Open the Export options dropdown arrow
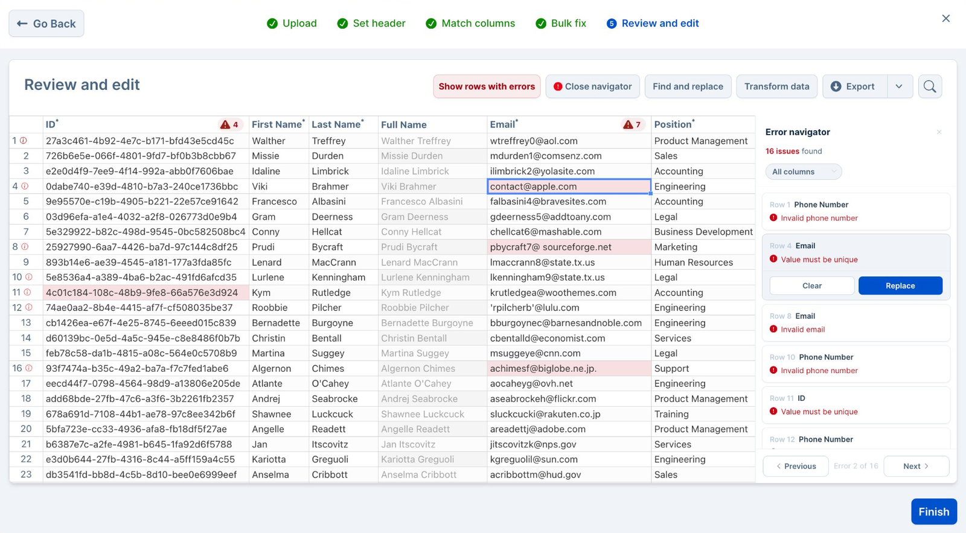 point(899,86)
